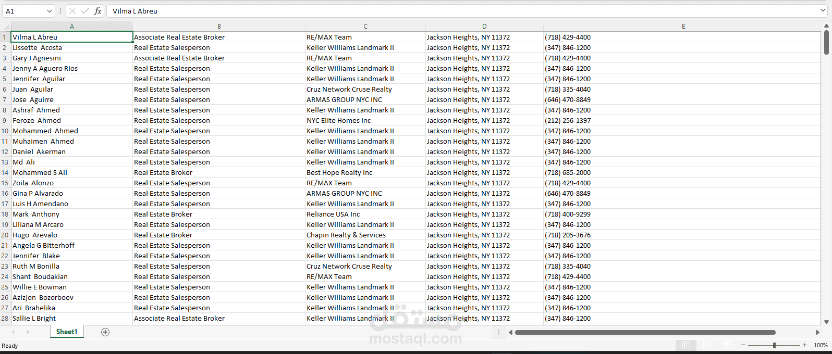832x354 pixels.
Task: Click the vertical scrollbar up arrow
Action: 826,26
